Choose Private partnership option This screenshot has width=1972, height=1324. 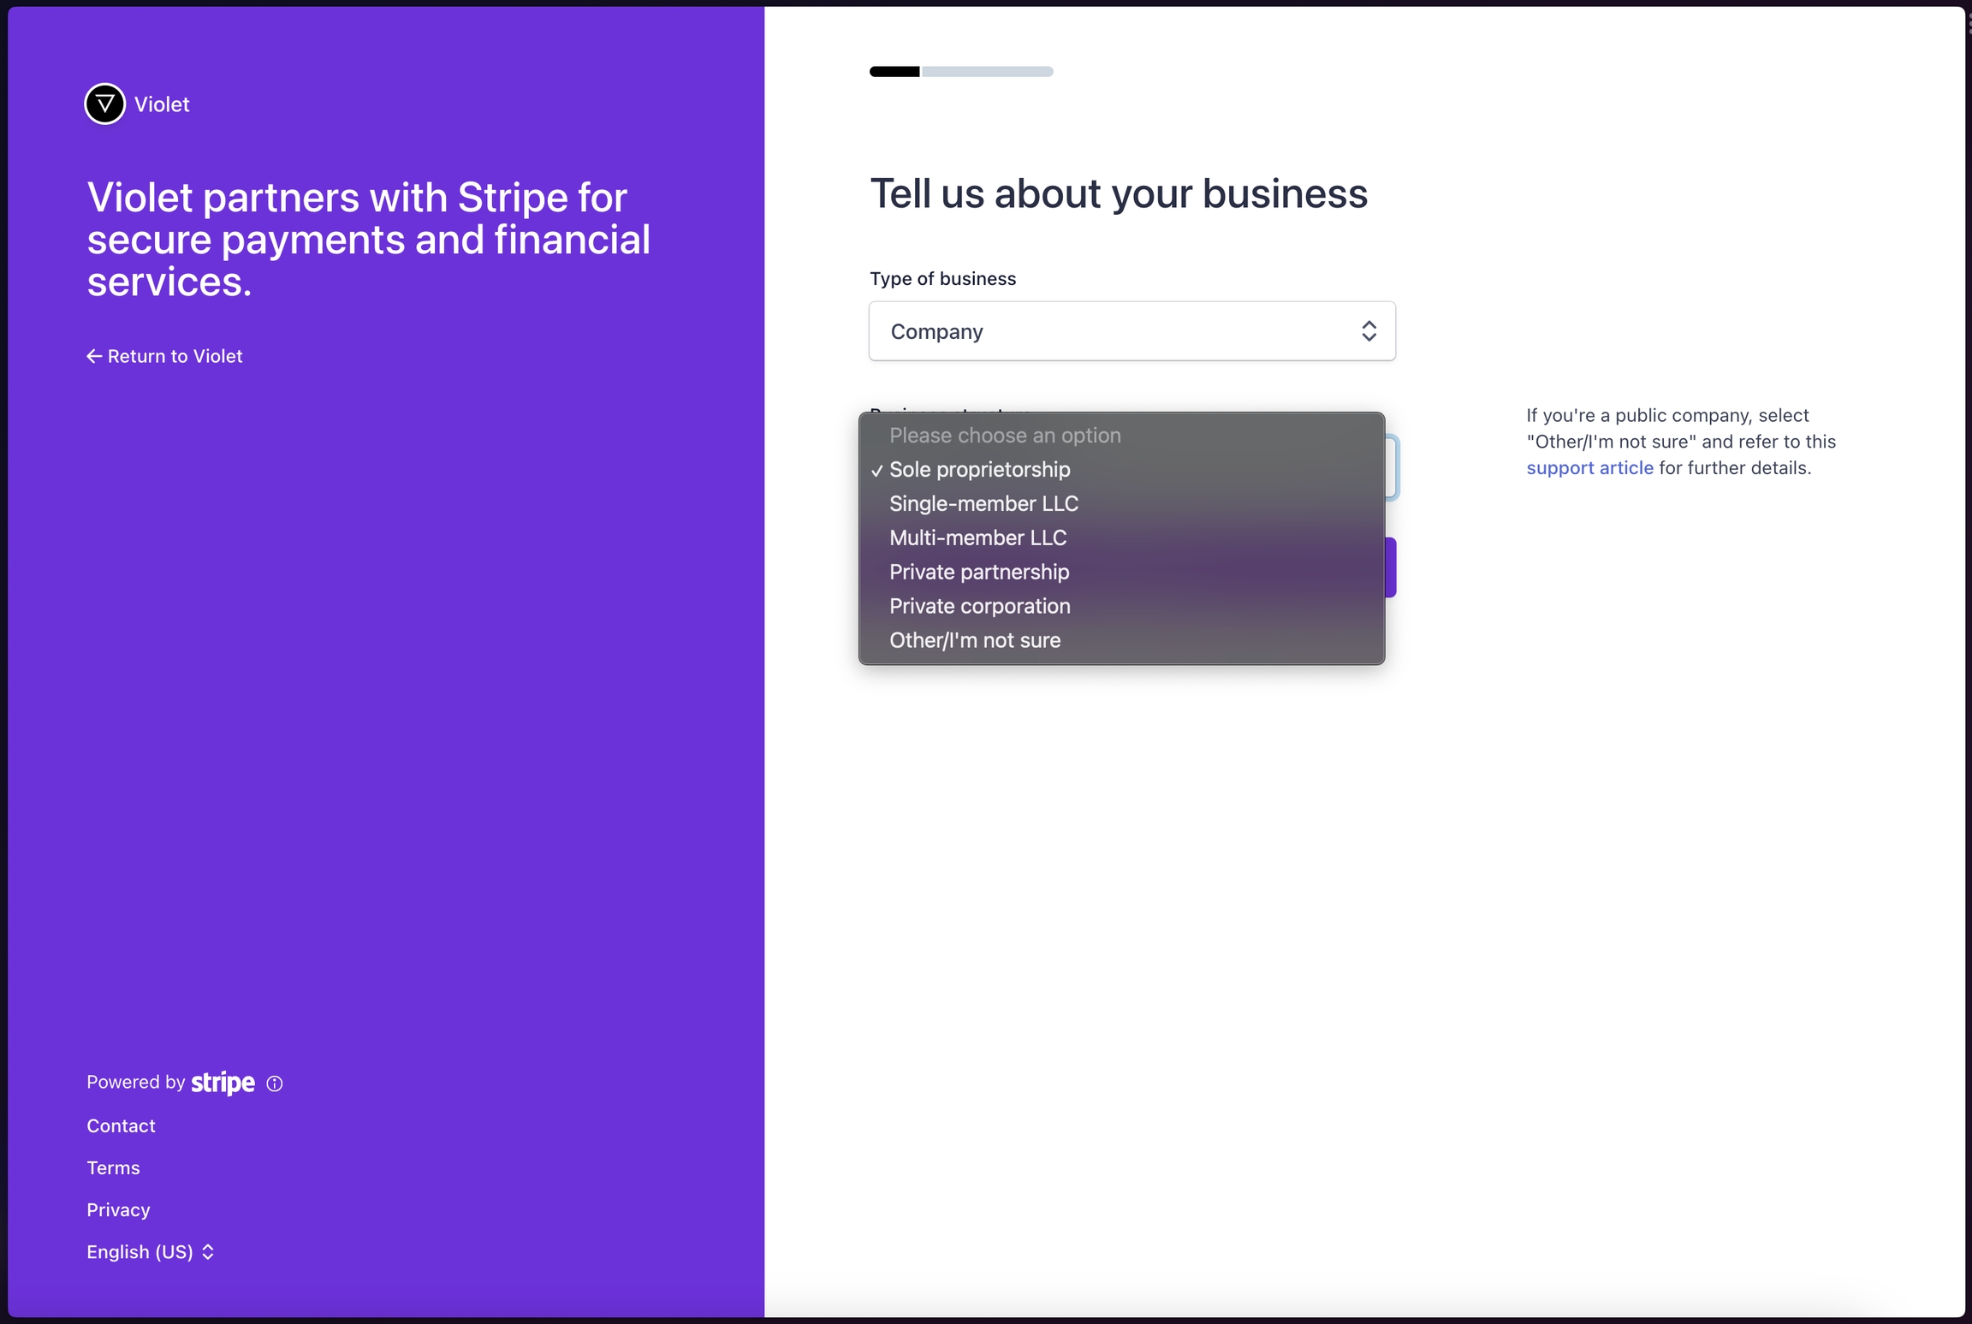[979, 573]
